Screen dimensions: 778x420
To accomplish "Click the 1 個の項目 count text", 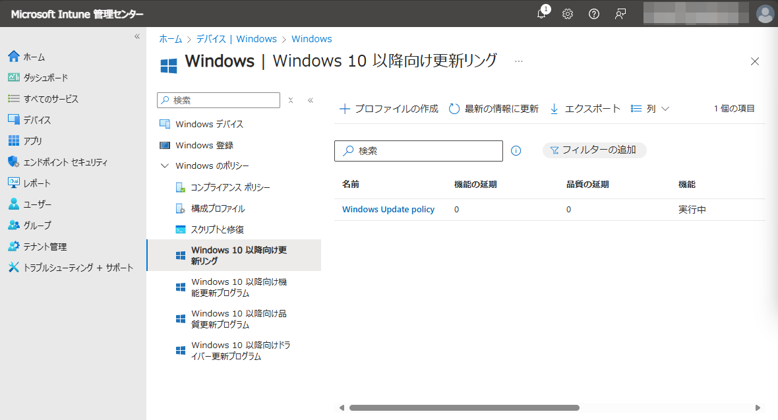I will (734, 109).
